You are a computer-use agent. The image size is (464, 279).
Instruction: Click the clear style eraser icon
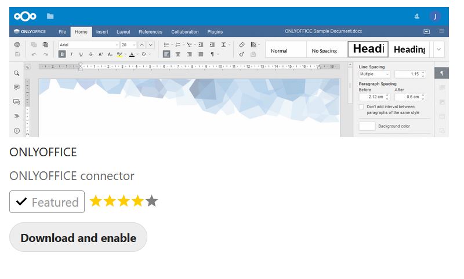[242, 45]
